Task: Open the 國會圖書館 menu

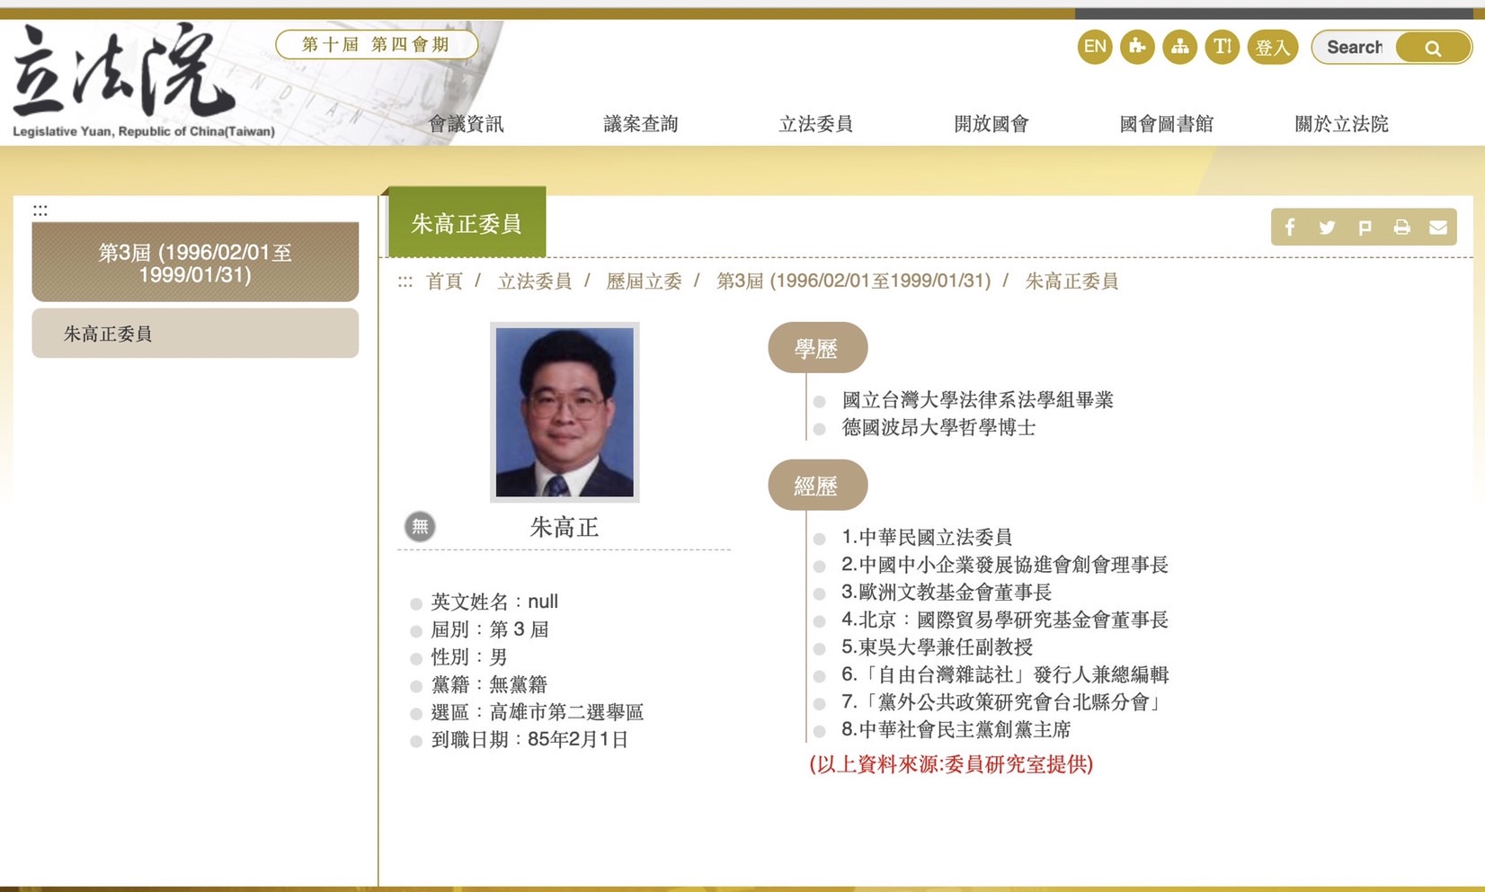Action: pyautogui.click(x=1166, y=124)
